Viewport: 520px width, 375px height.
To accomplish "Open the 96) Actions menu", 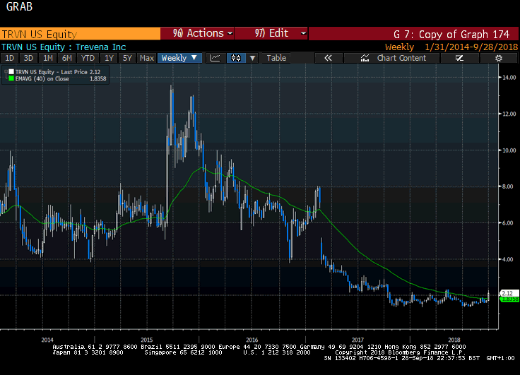I will pos(197,33).
